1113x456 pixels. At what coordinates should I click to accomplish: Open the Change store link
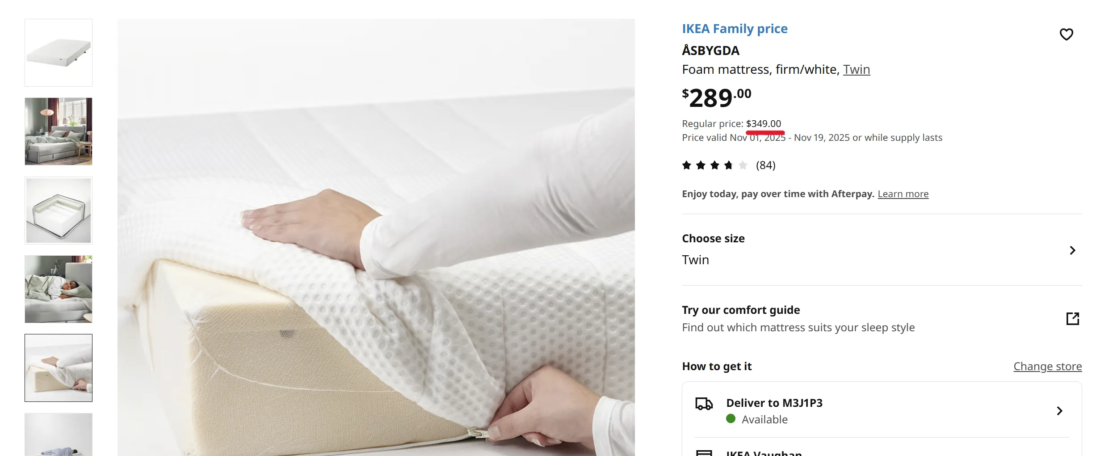pyautogui.click(x=1047, y=366)
